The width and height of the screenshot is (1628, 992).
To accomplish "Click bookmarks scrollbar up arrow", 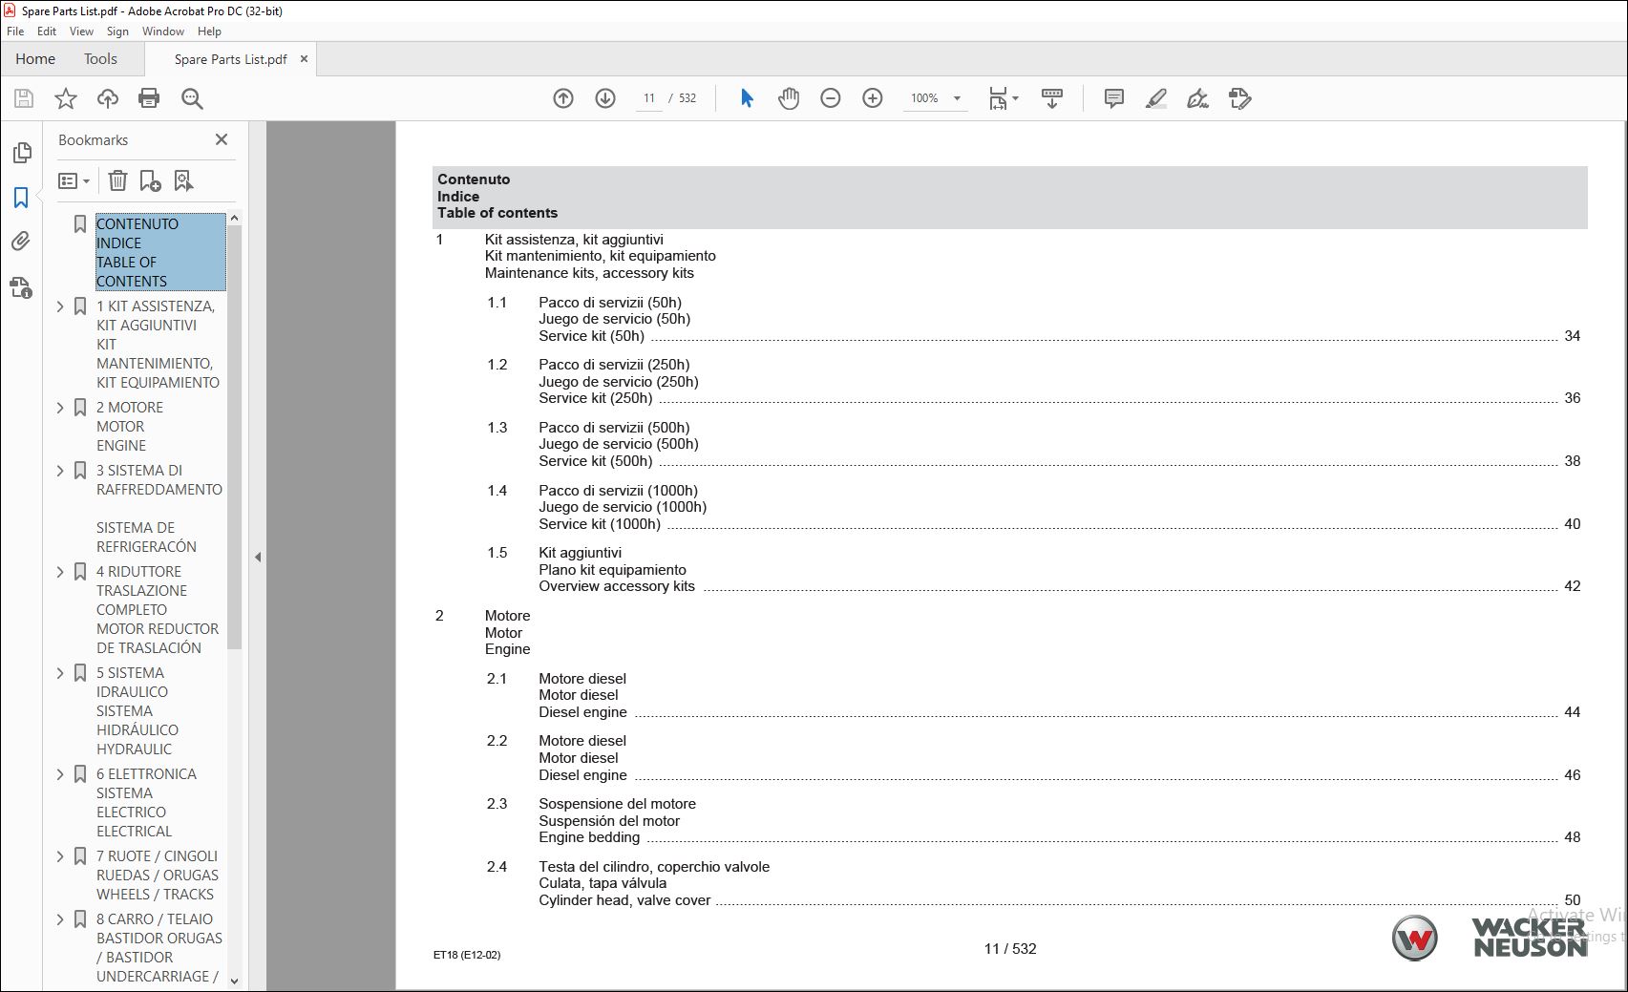I will tap(234, 219).
